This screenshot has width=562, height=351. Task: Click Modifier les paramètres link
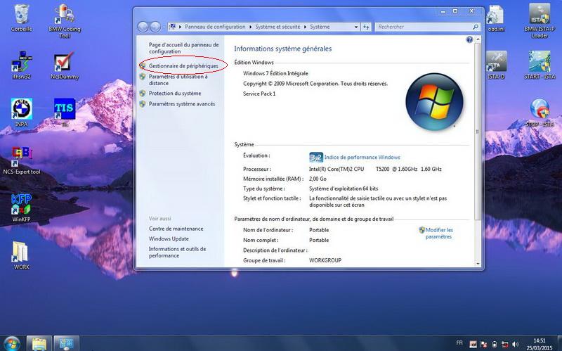(439, 234)
